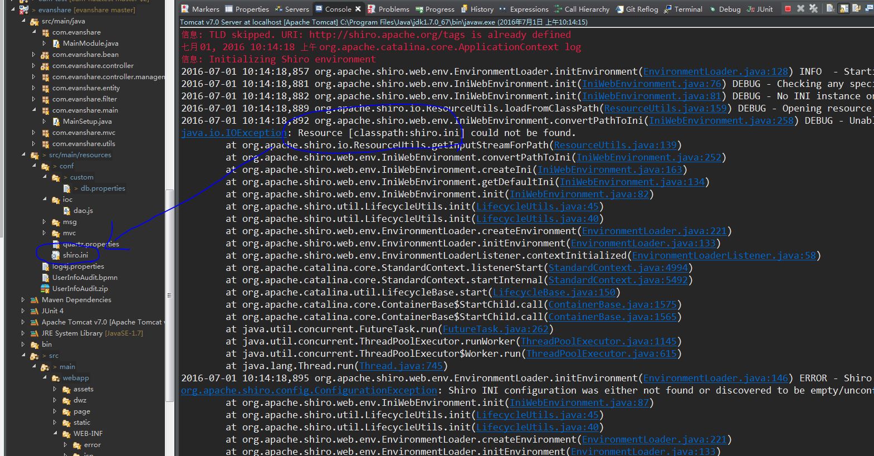
Task: Select the bin folder
Action: pos(47,345)
